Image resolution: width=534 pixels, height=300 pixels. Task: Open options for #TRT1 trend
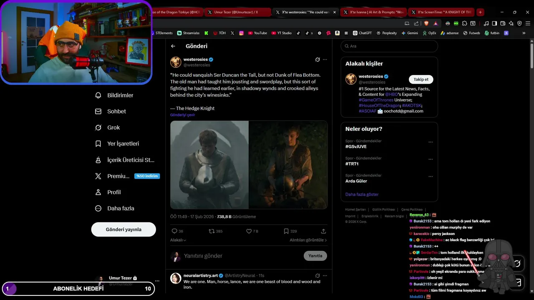pyautogui.click(x=431, y=159)
